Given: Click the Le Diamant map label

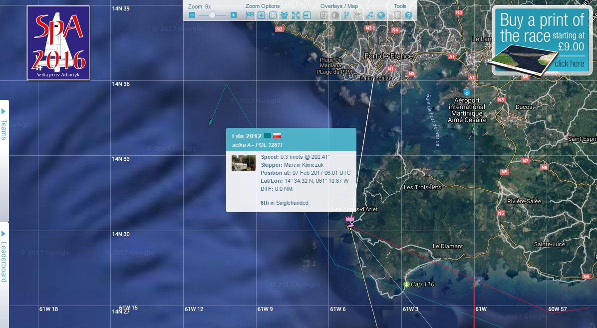Looking at the screenshot, I should [x=448, y=246].
